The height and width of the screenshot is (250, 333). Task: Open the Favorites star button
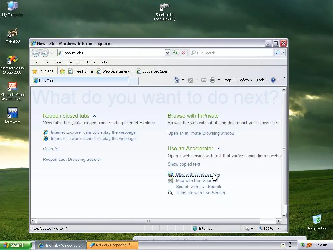pos(43,71)
